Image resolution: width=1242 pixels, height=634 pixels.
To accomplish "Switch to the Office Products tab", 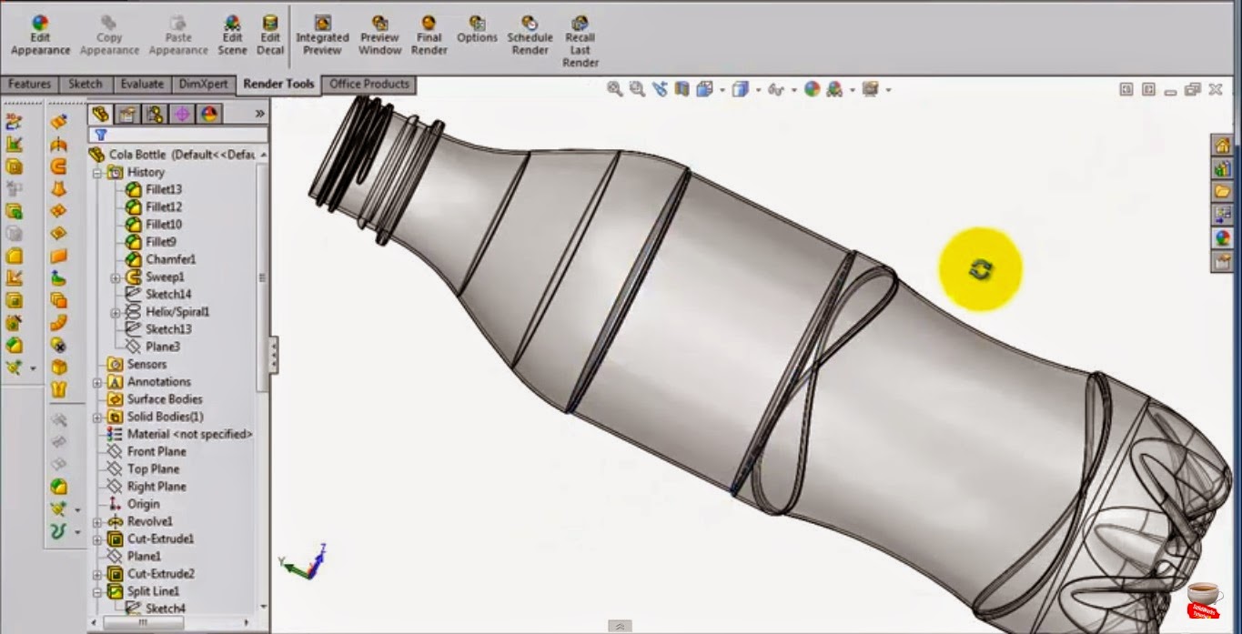I will click(x=369, y=84).
